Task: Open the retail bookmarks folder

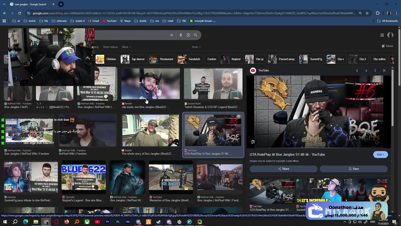Action: coord(168,21)
